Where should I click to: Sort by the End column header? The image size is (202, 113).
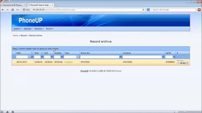[x=48, y=53]
